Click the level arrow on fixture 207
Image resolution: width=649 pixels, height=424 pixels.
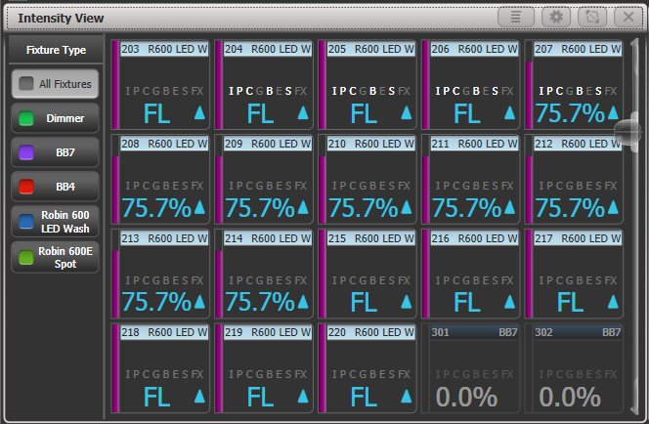click(613, 114)
